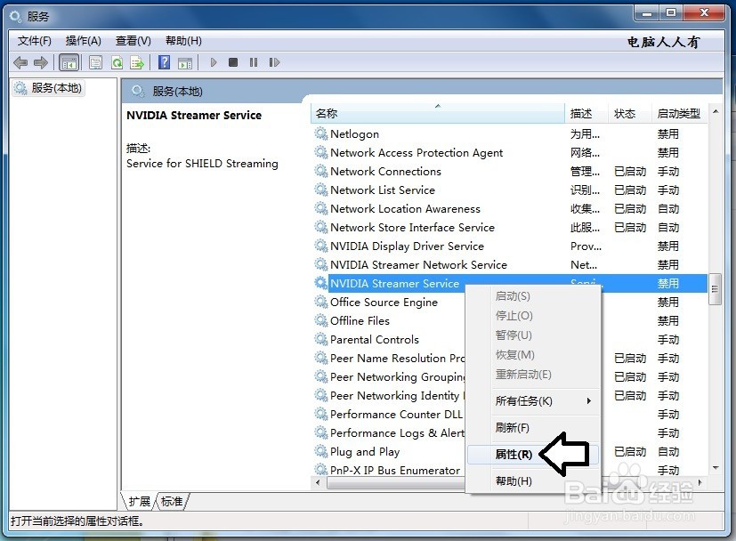Click the horizontal scrollbar right arrow
This screenshot has height=541, width=736.
[x=700, y=482]
